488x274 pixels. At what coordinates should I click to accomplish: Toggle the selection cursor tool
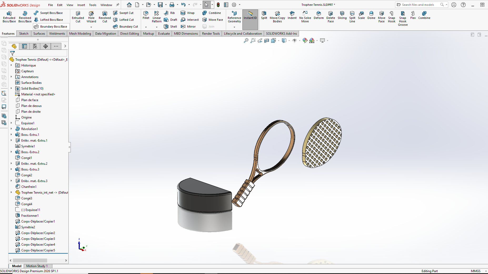(x=207, y=5)
